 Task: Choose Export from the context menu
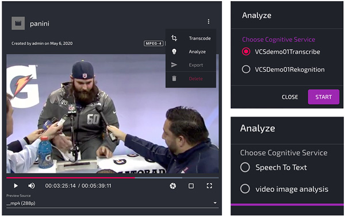(196, 65)
